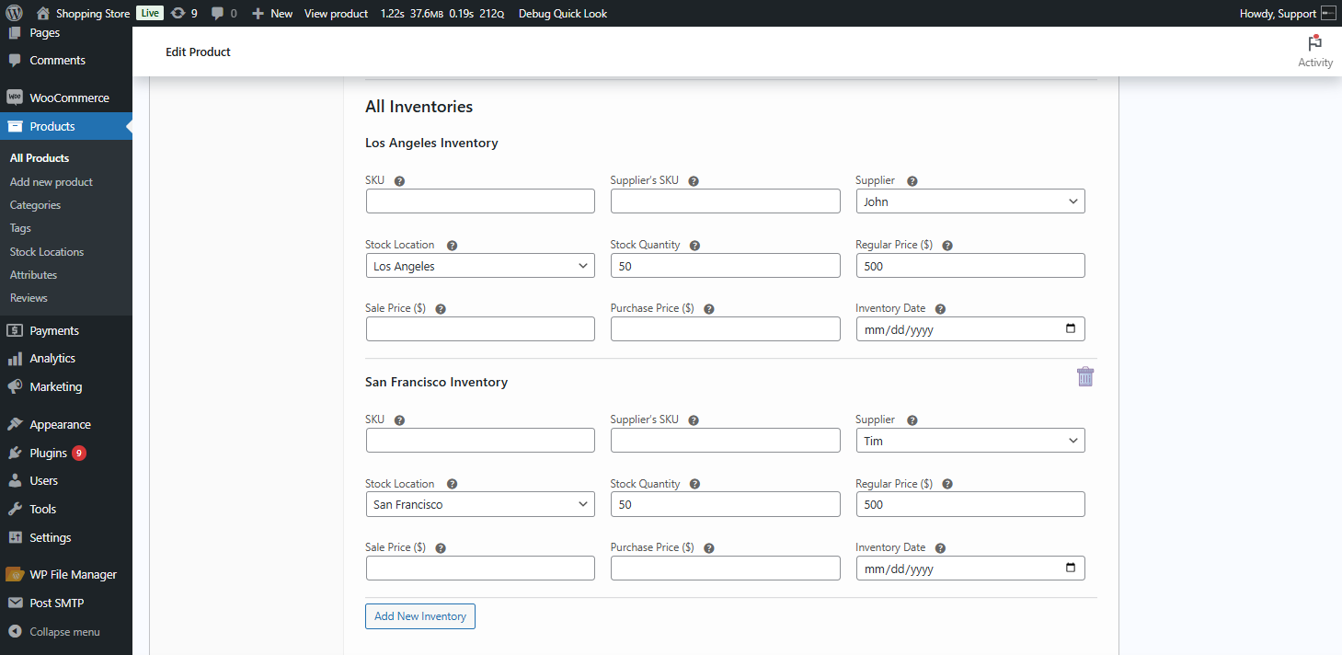This screenshot has height=655, width=1342.
Task: Open Supplier dropdown showing Tim
Action: 970,441
